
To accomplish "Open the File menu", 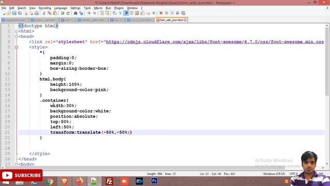I will point(4,8).
